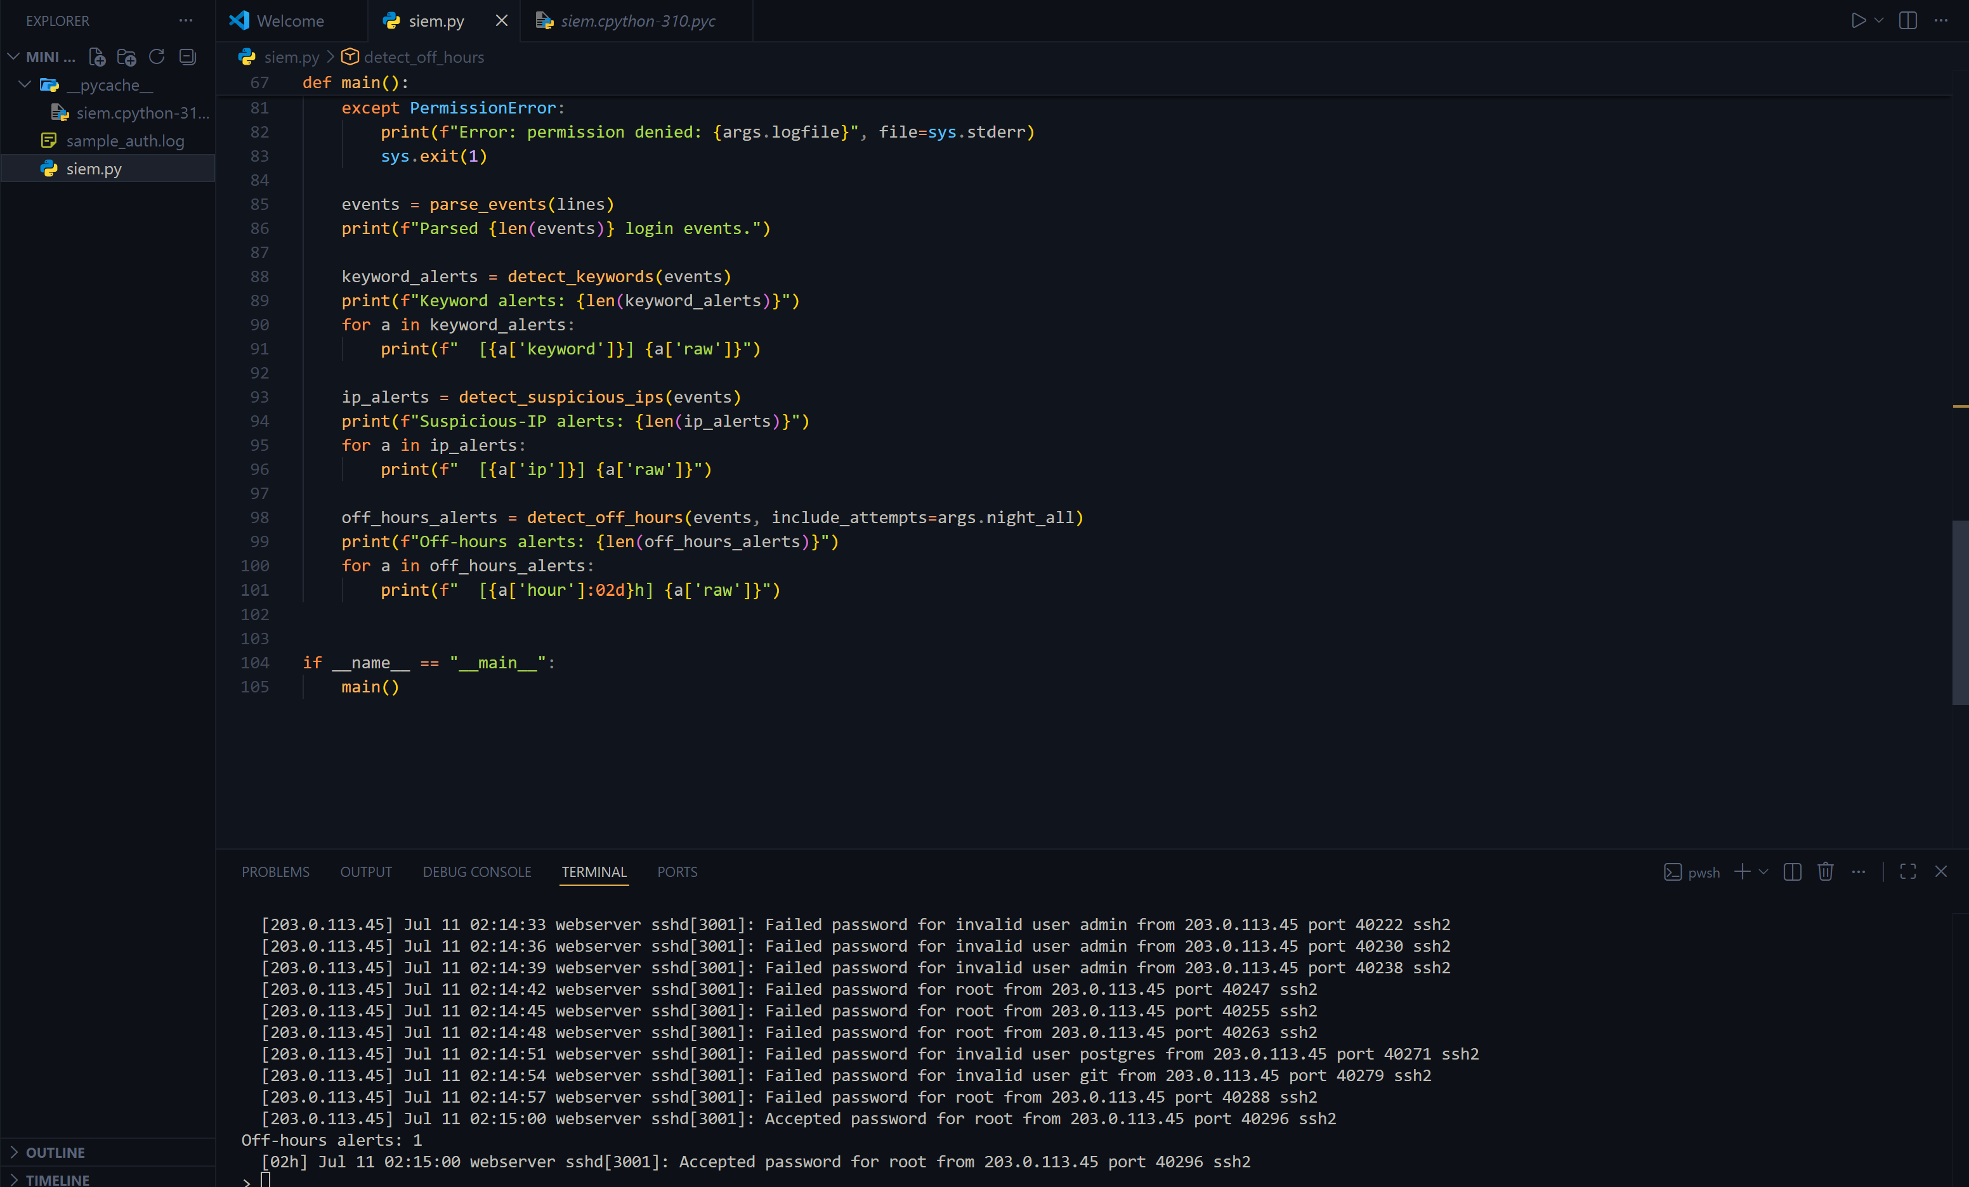
Task: Open the run options dropdown arrow
Action: tap(1880, 21)
